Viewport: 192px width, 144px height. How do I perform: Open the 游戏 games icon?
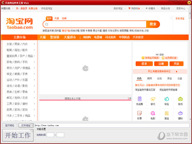[x=180, y=99]
